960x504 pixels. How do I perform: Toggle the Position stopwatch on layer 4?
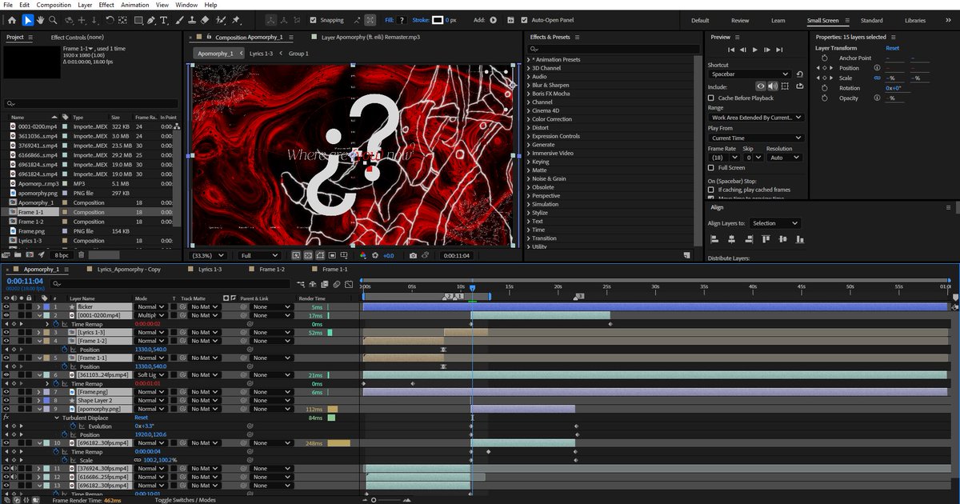point(66,350)
